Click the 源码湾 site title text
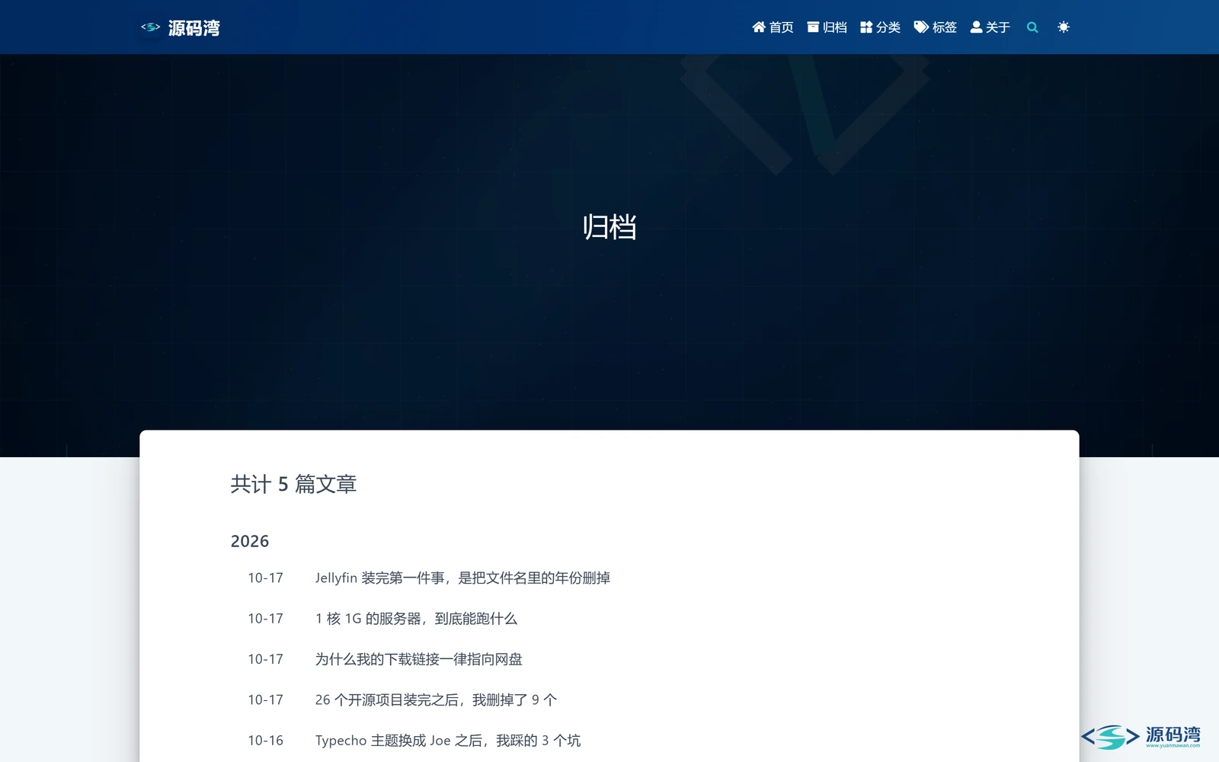The height and width of the screenshot is (762, 1219). (194, 28)
